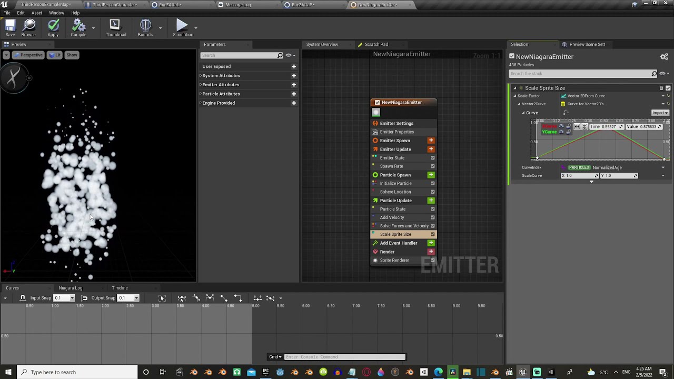Open emitter settings gear in Selection panel

(664, 57)
